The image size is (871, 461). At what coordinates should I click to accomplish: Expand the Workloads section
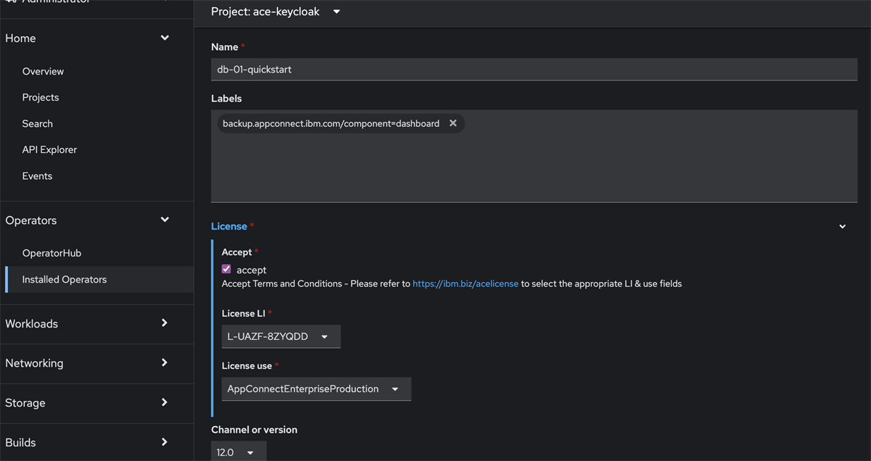click(x=165, y=323)
